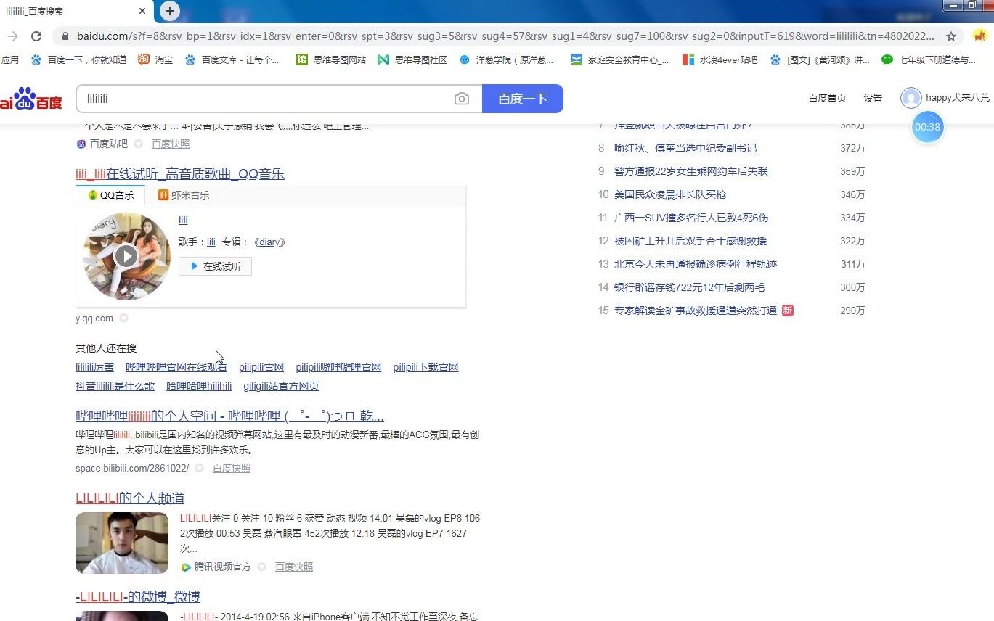This screenshot has height=621, width=994.
Task: Expand the arrow next to y.qq.com
Action: pos(123,318)
